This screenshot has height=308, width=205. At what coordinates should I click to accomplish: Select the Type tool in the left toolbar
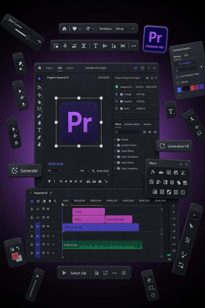click(x=39, y=130)
